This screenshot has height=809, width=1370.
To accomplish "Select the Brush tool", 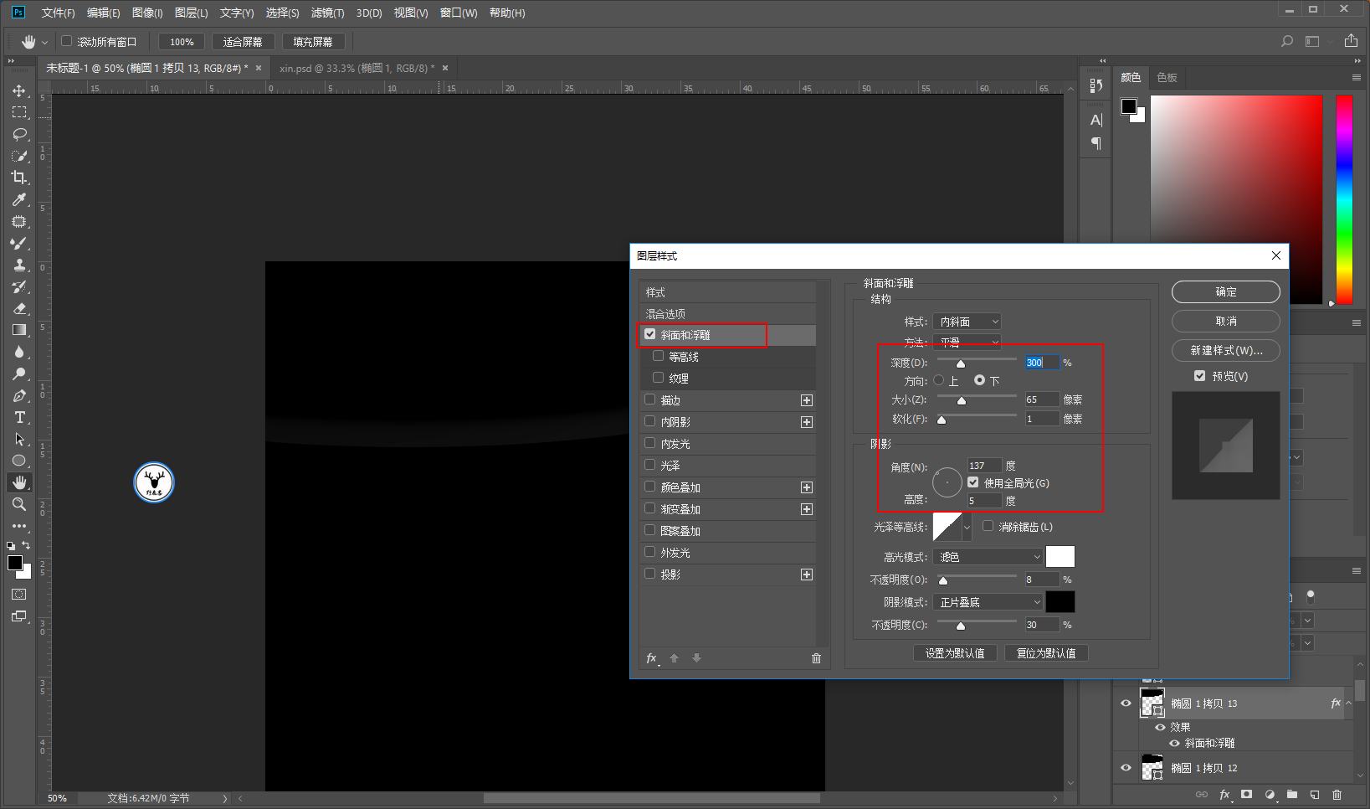I will (x=19, y=243).
